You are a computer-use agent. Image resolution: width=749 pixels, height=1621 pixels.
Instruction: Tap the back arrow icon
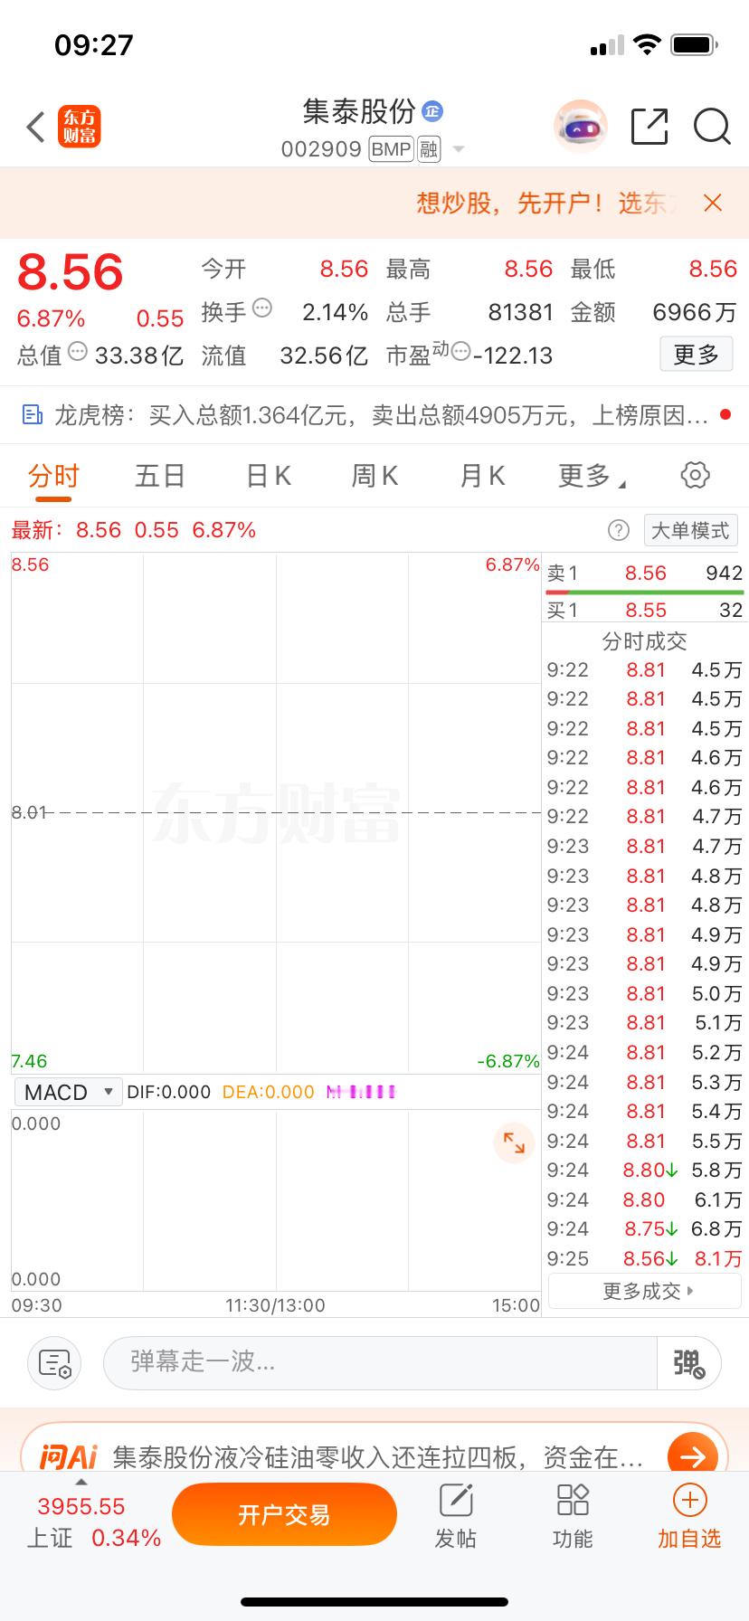click(36, 127)
